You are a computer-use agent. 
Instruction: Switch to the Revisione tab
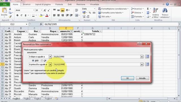coord(81,5)
